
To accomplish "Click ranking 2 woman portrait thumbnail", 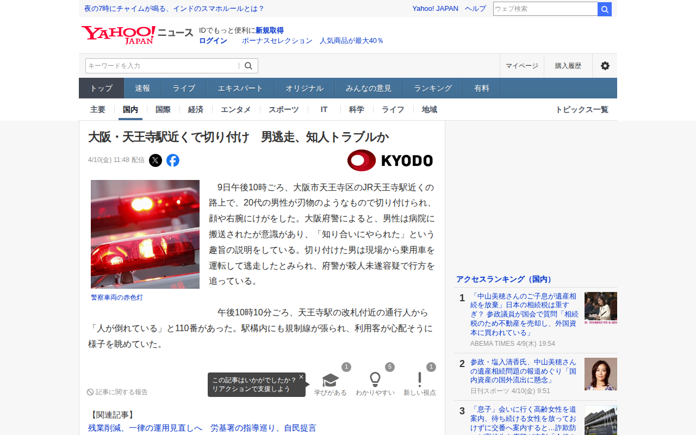I will (601, 374).
